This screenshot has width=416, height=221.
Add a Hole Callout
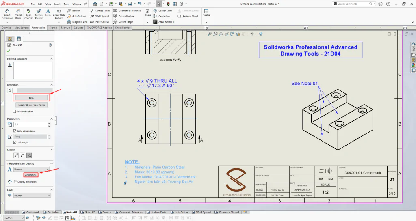tap(100, 22)
